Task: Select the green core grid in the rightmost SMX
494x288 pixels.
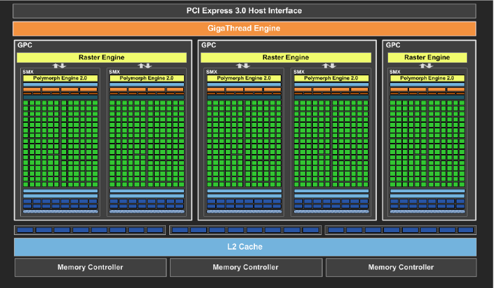Action: 428,143
